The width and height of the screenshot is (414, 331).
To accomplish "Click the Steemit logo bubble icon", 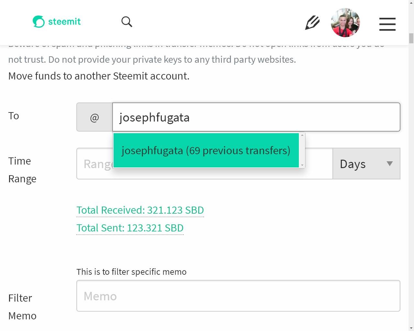I will 38,22.
